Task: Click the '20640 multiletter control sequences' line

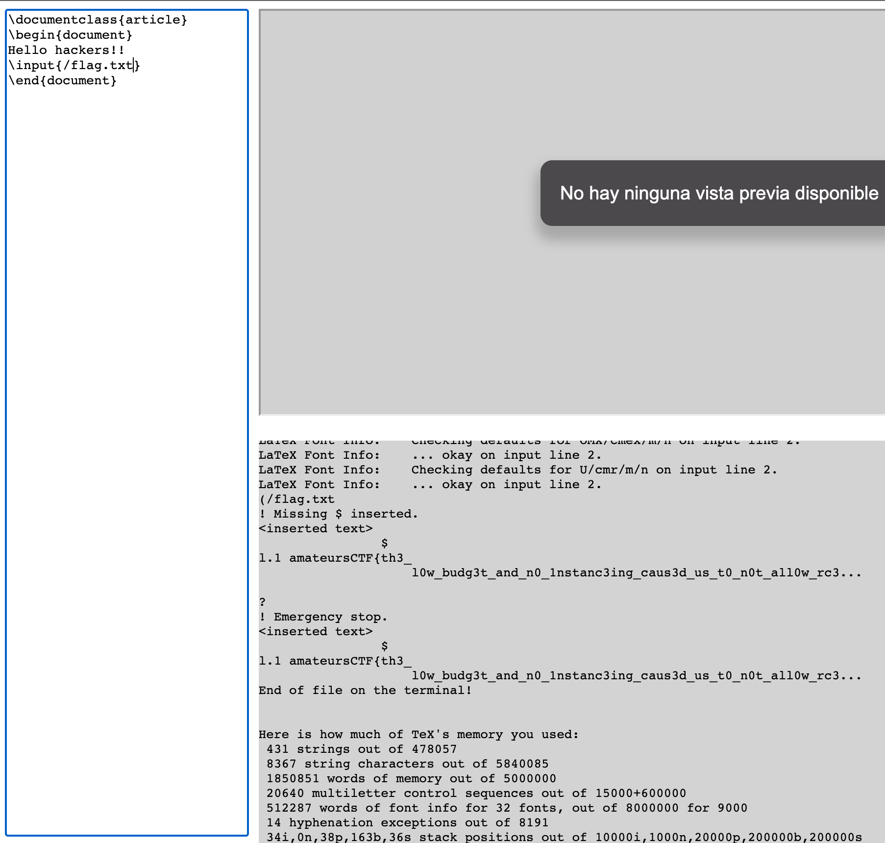Action: click(476, 793)
